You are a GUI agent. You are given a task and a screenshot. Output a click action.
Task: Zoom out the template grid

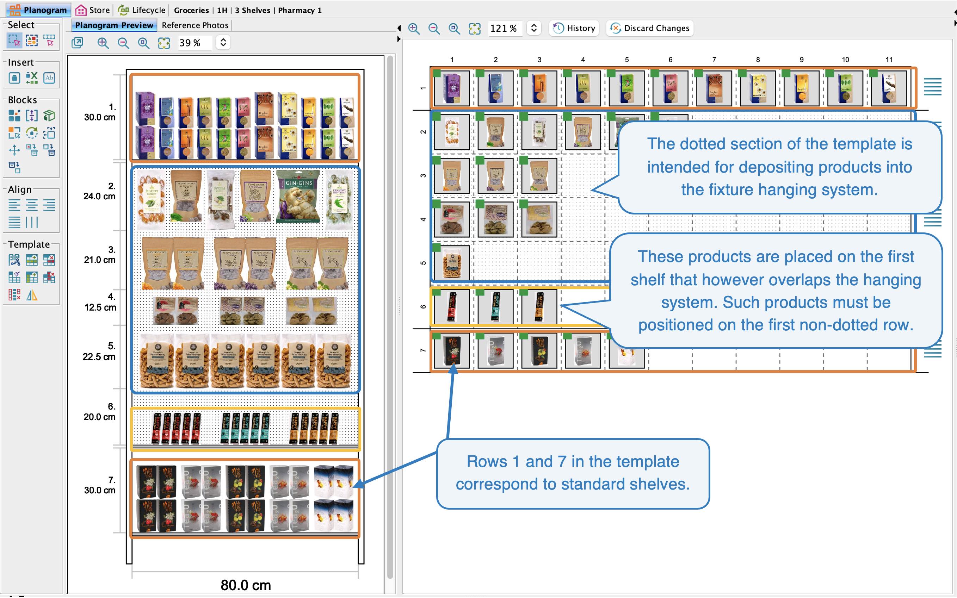[x=434, y=29]
